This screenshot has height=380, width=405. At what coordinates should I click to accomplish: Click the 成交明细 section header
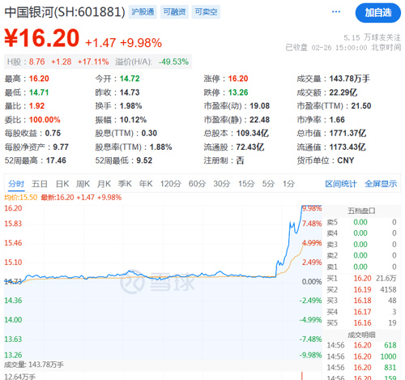[x=361, y=335]
